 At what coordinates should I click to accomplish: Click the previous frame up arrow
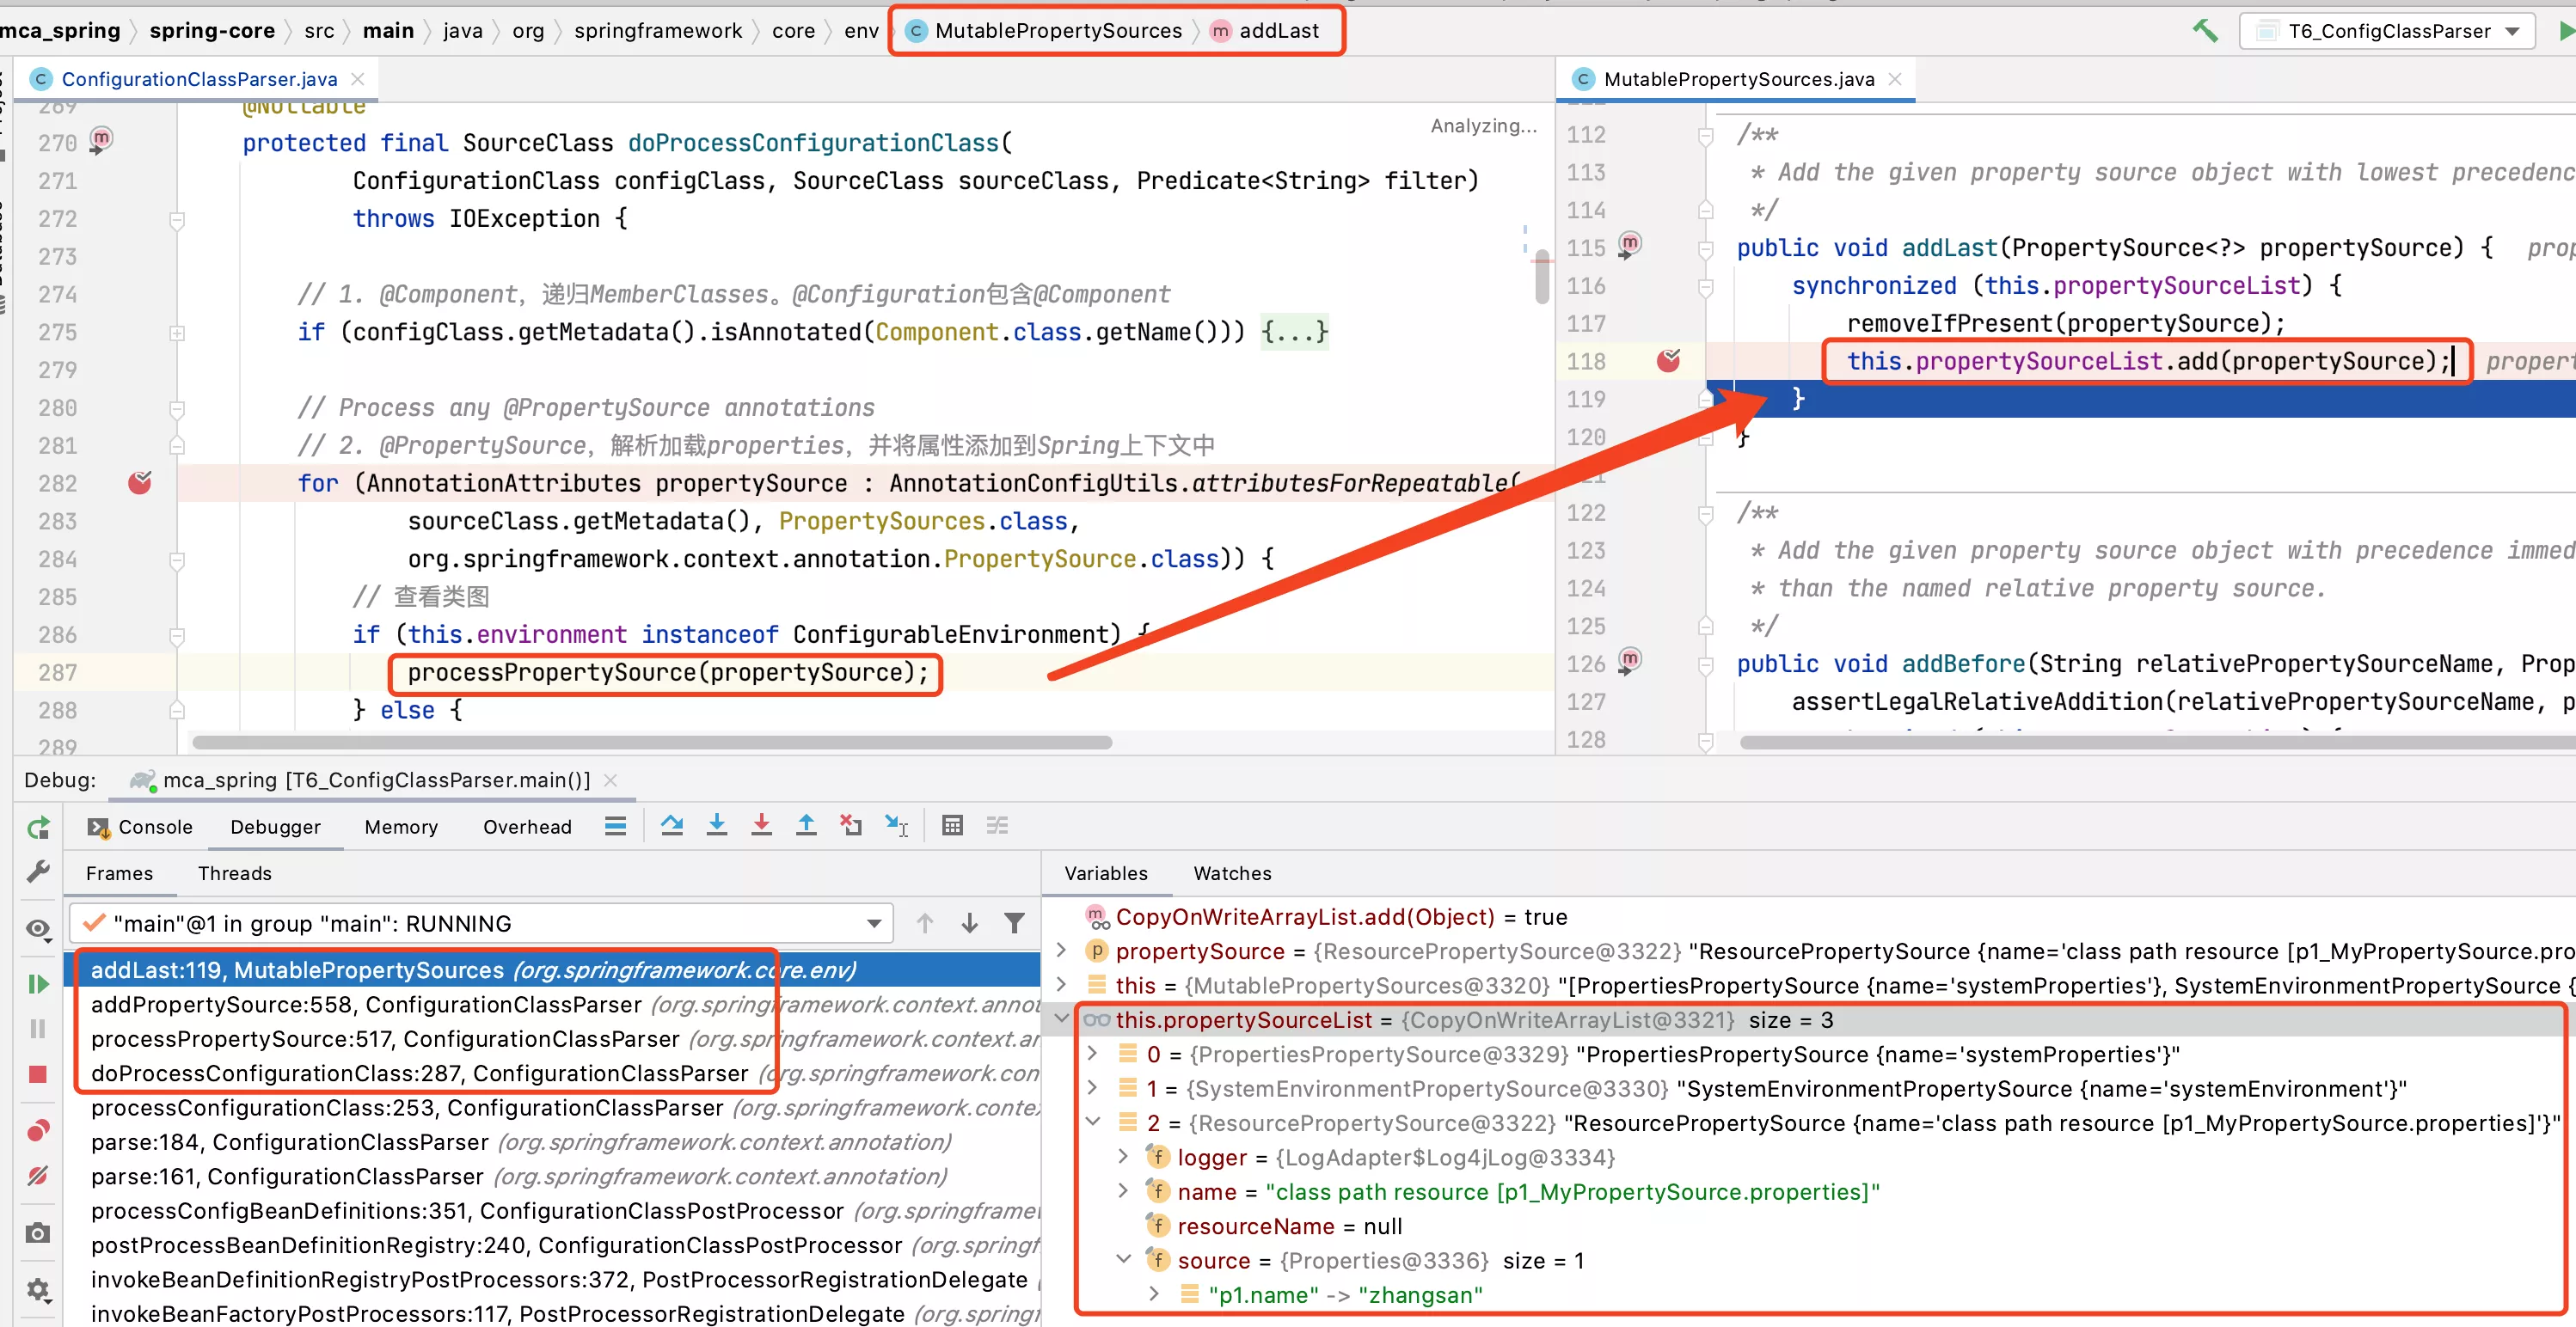[925, 923]
